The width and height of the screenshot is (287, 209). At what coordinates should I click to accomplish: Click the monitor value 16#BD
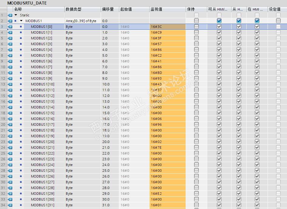point(167,73)
